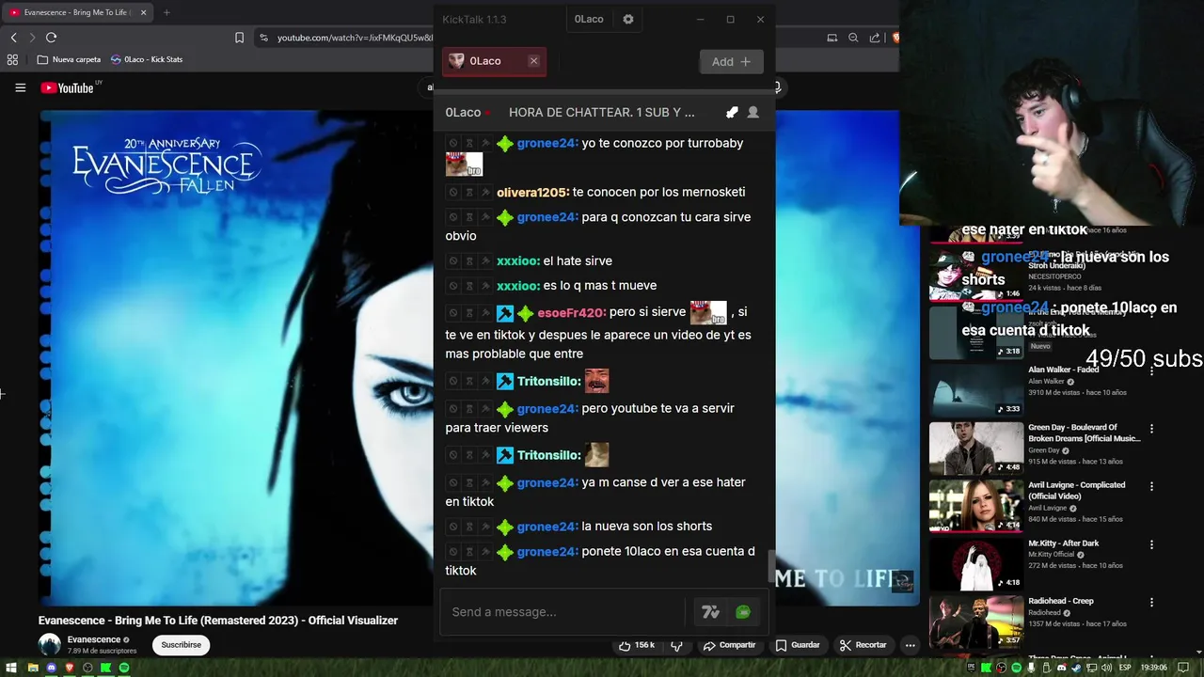Viewport: 1204px width, 677px height.
Task: Dislike the Evanescence video
Action: tap(675, 645)
